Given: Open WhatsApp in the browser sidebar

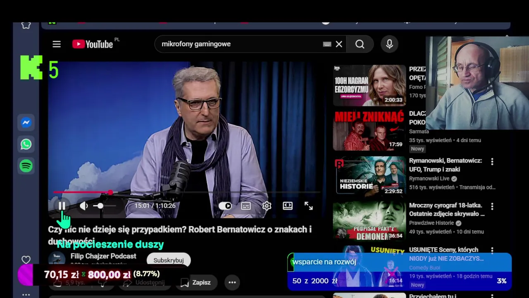Looking at the screenshot, I should [x=26, y=144].
